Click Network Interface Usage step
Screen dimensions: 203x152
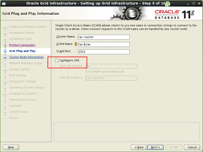coord(26,63)
